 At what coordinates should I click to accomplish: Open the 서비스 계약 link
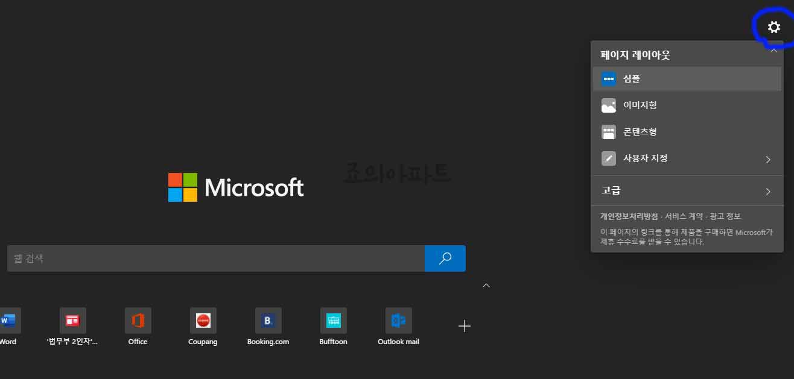coord(684,216)
